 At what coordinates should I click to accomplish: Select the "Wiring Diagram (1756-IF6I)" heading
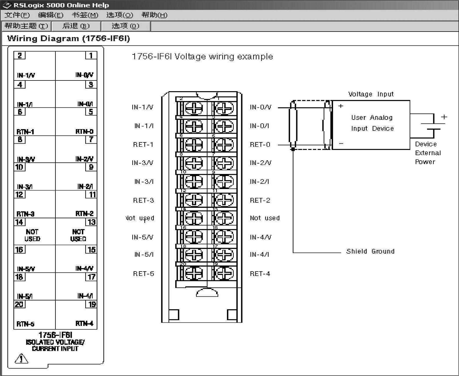(x=68, y=38)
